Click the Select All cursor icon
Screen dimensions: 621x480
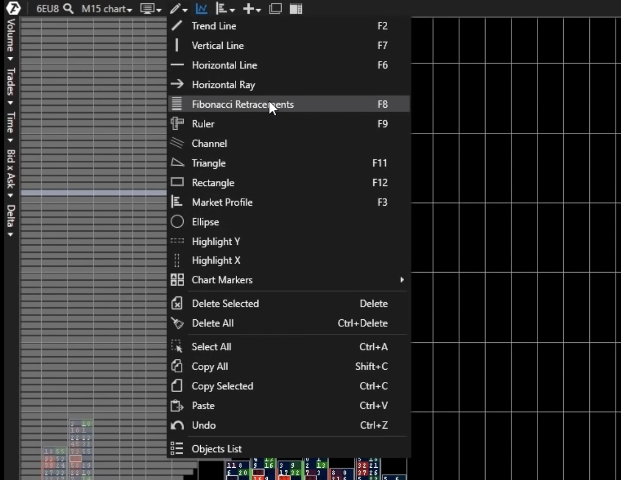click(x=177, y=347)
